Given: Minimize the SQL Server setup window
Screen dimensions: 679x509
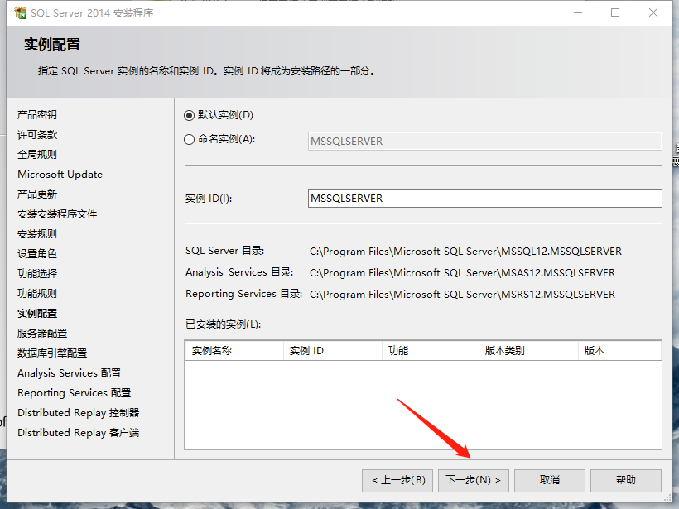Looking at the screenshot, I should click(578, 13).
